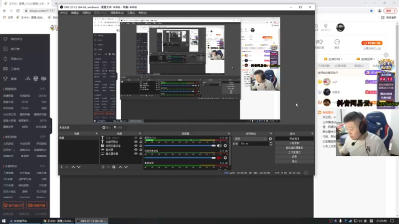Expand 全部 next to 网游竞技 category
This screenshot has height=224, width=399.
tap(43, 89)
